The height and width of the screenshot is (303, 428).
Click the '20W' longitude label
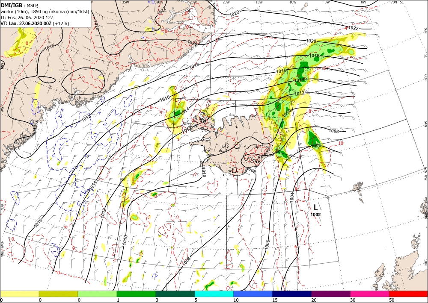coord(226,2)
